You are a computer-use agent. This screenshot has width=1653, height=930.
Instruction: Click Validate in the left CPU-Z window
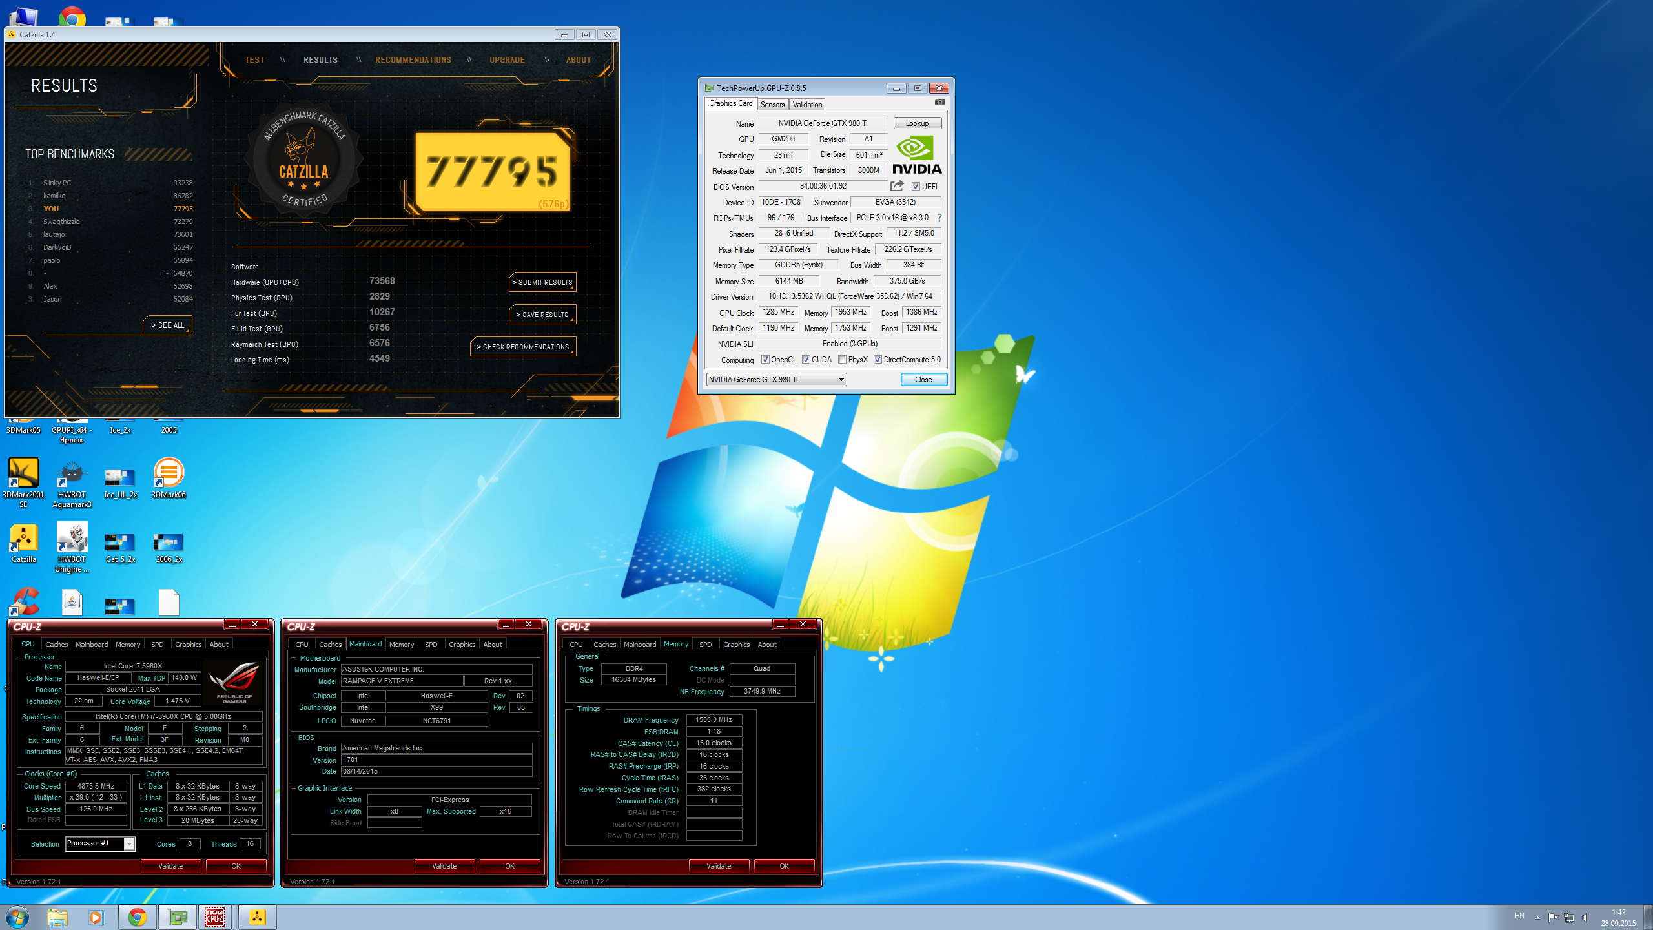pos(170,866)
